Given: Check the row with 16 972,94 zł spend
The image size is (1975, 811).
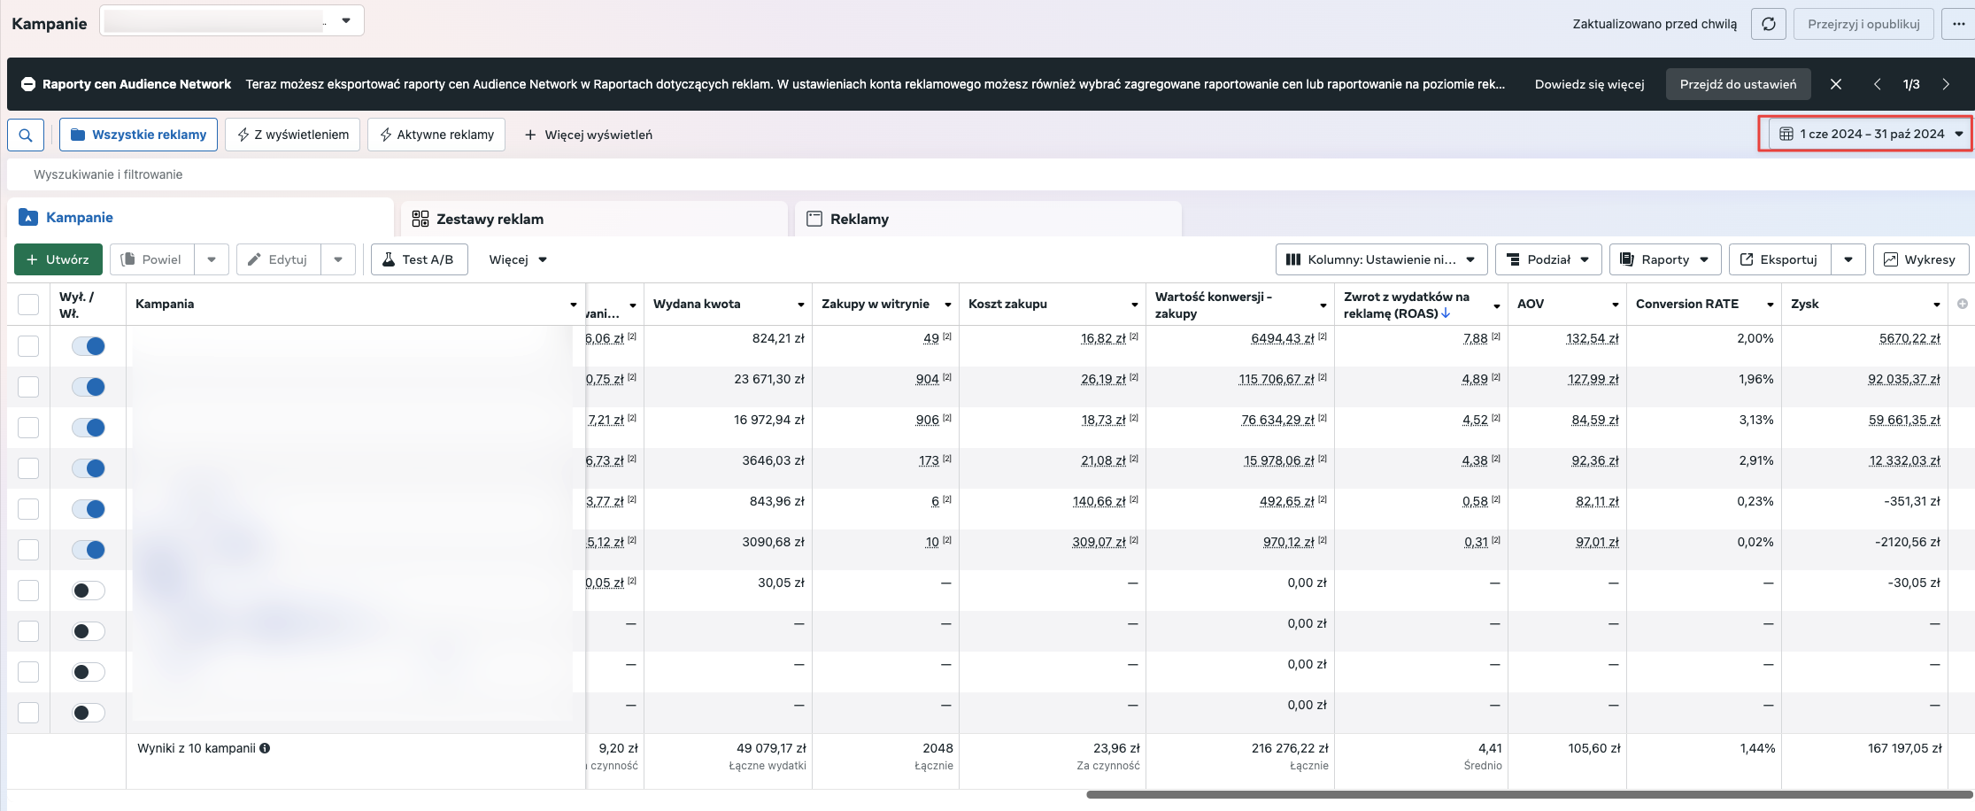Looking at the screenshot, I should pos(28,427).
